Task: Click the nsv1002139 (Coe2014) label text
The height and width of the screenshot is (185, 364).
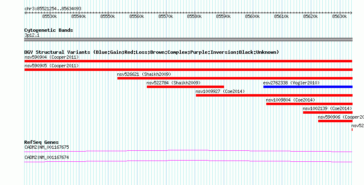Action: pos(328,108)
